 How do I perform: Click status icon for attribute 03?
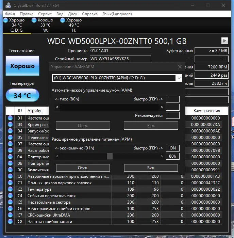pos(10,125)
